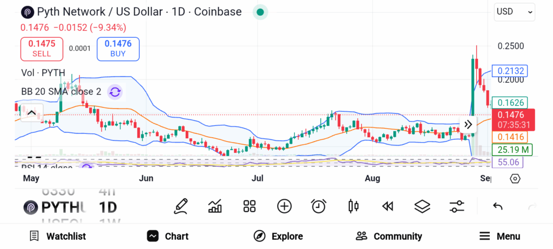Create an alert with the alarm clock icon

tap(319, 206)
